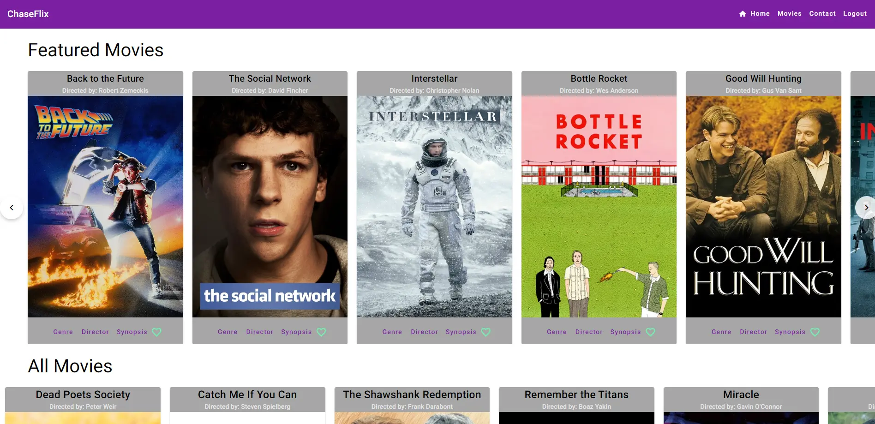Click the ChaseFlix brand logo

coord(28,14)
